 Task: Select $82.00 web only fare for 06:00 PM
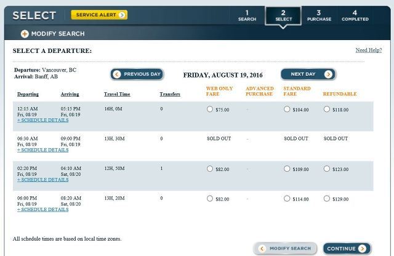coord(210,199)
